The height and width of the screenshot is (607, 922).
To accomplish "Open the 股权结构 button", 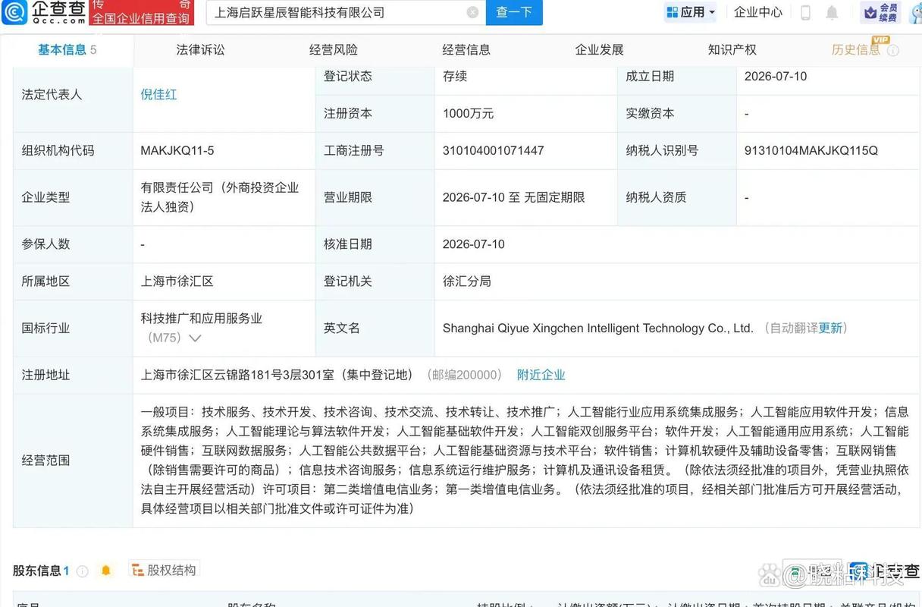I will [163, 571].
